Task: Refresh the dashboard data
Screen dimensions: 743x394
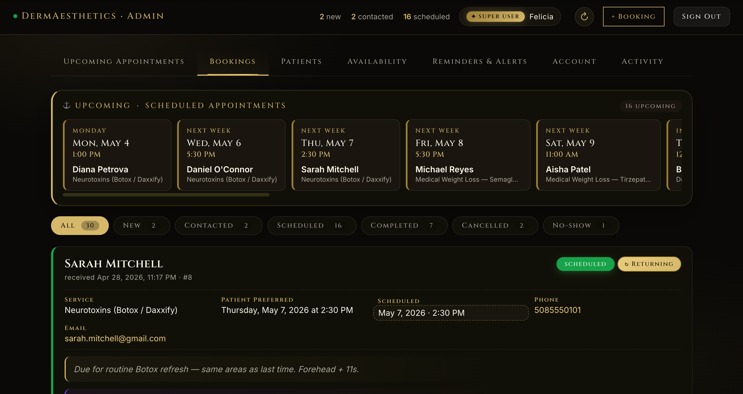Action: [584, 16]
